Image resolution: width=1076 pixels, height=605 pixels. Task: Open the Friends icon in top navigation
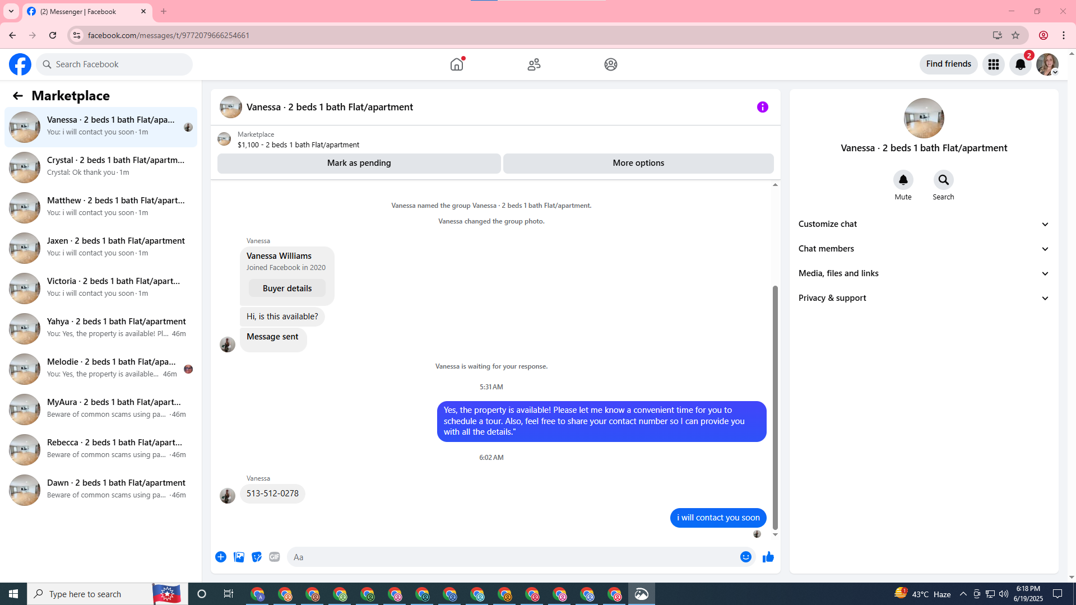click(x=534, y=64)
